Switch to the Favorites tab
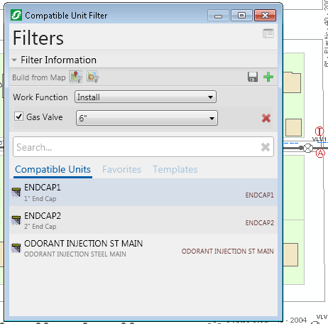The height and width of the screenshot is (324, 328). coord(121,169)
